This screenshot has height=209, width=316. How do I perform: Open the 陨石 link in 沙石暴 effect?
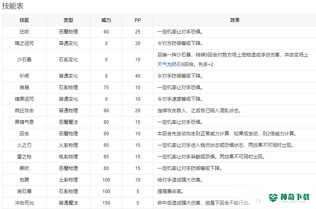coord(177,64)
